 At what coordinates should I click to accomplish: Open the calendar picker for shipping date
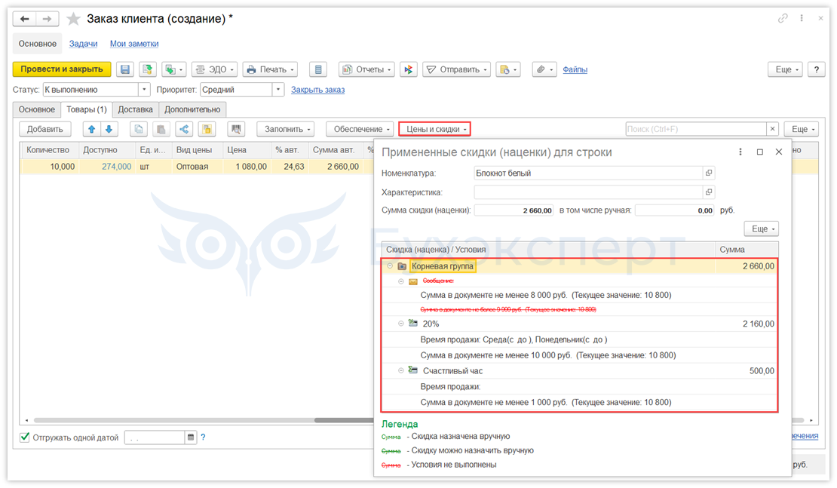[x=191, y=437]
